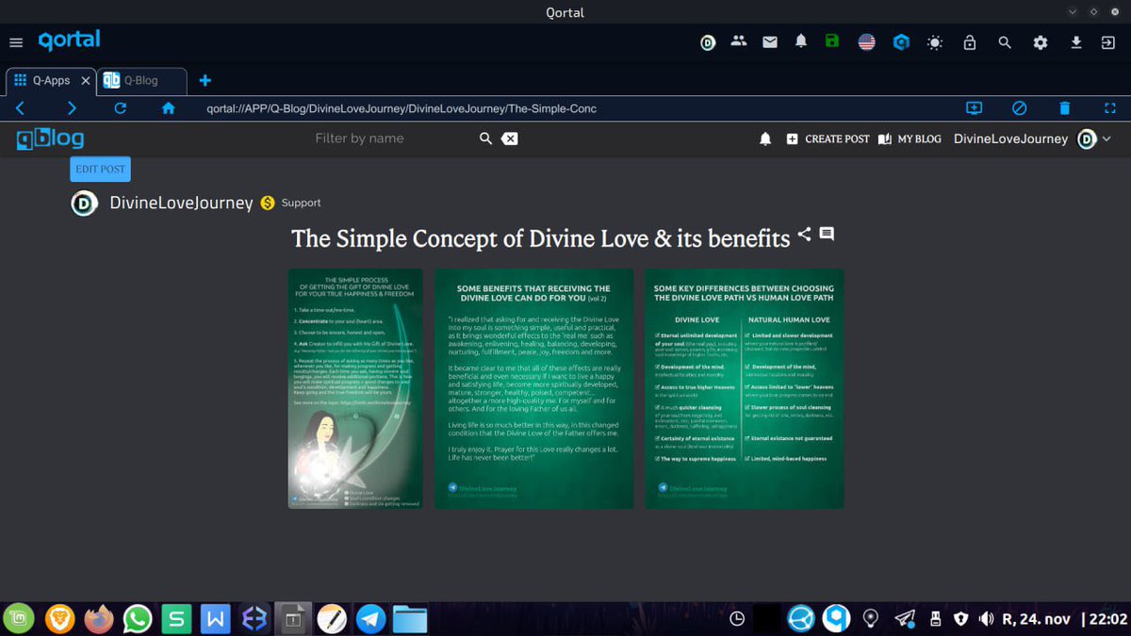Click the Support dollar coin icon
The image size is (1131, 636).
pyautogui.click(x=268, y=203)
